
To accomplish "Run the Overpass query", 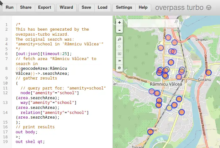I will tap(9, 8).
